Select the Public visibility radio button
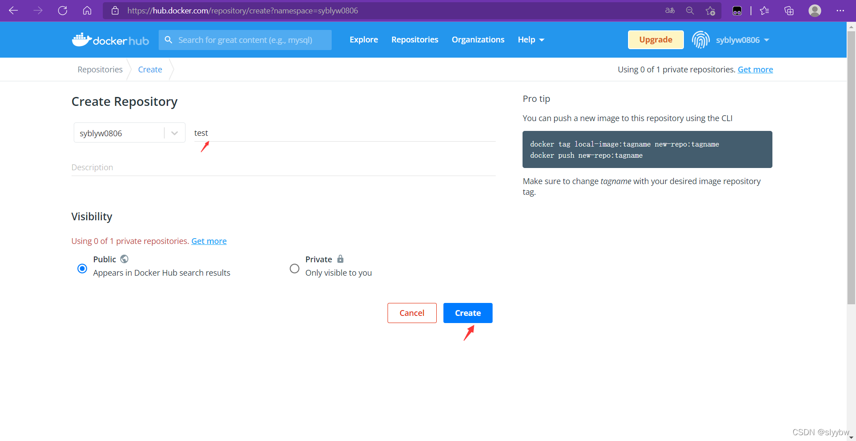 pyautogui.click(x=82, y=269)
